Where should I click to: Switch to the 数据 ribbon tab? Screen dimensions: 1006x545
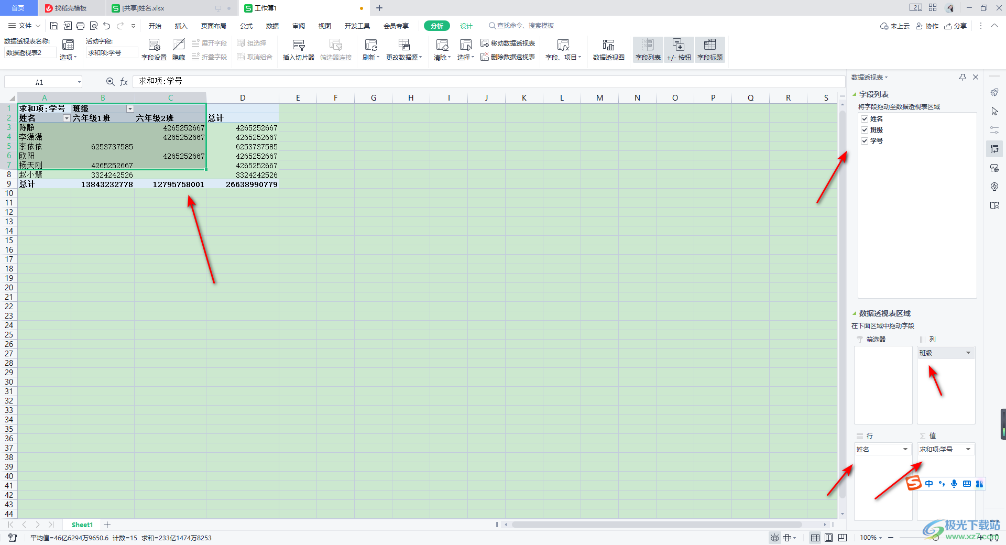click(272, 26)
